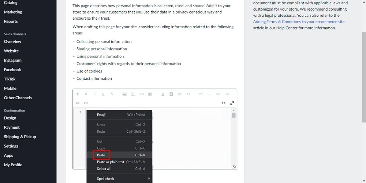Select Paste as plain text in context menu
The width and height of the screenshot is (366, 183).
coord(119,162)
